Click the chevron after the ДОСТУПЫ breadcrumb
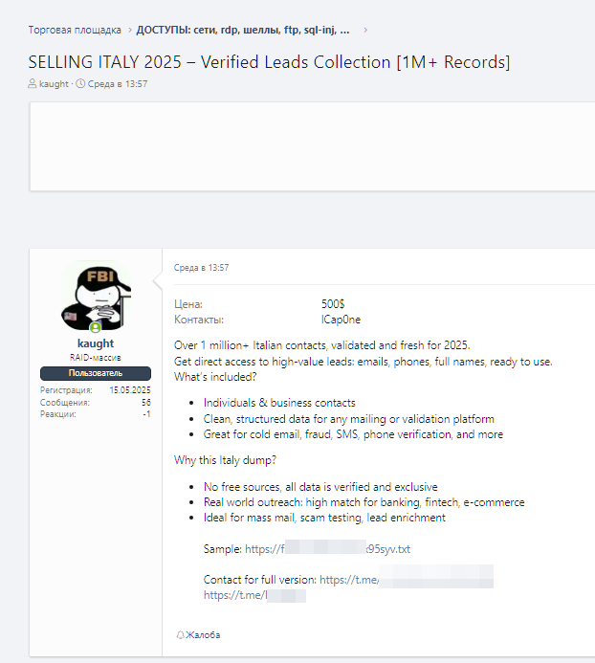595x663 pixels. point(364,30)
